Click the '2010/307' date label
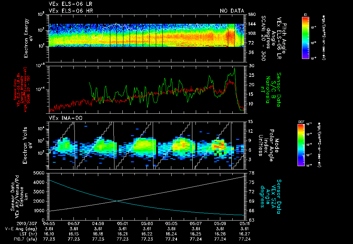Image resolution: width=353 pixels, height=244 pixels. (27, 224)
